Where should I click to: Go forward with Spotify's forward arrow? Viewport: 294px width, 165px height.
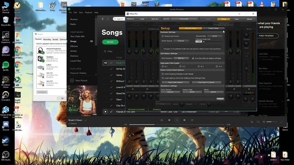click(x=107, y=19)
